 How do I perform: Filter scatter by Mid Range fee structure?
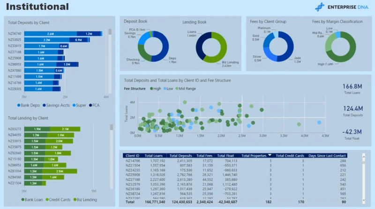click(186, 88)
